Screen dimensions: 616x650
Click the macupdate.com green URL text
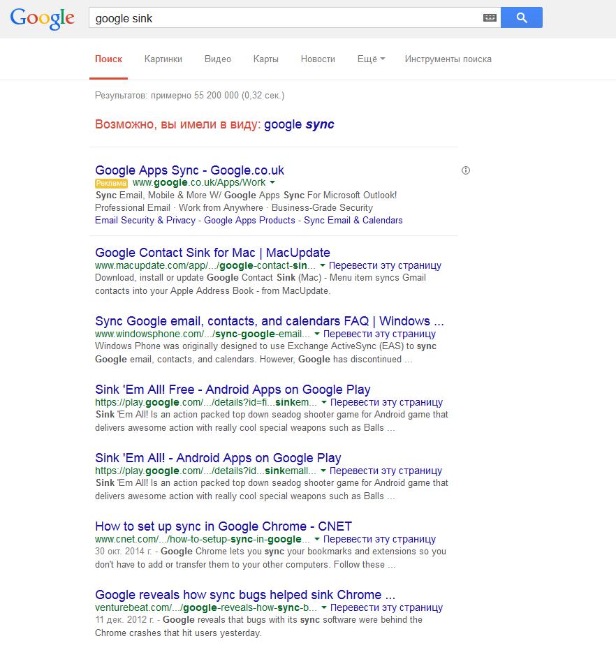(205, 265)
